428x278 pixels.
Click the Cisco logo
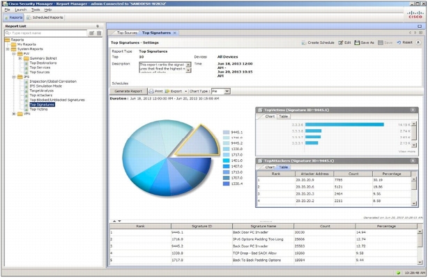415,15
